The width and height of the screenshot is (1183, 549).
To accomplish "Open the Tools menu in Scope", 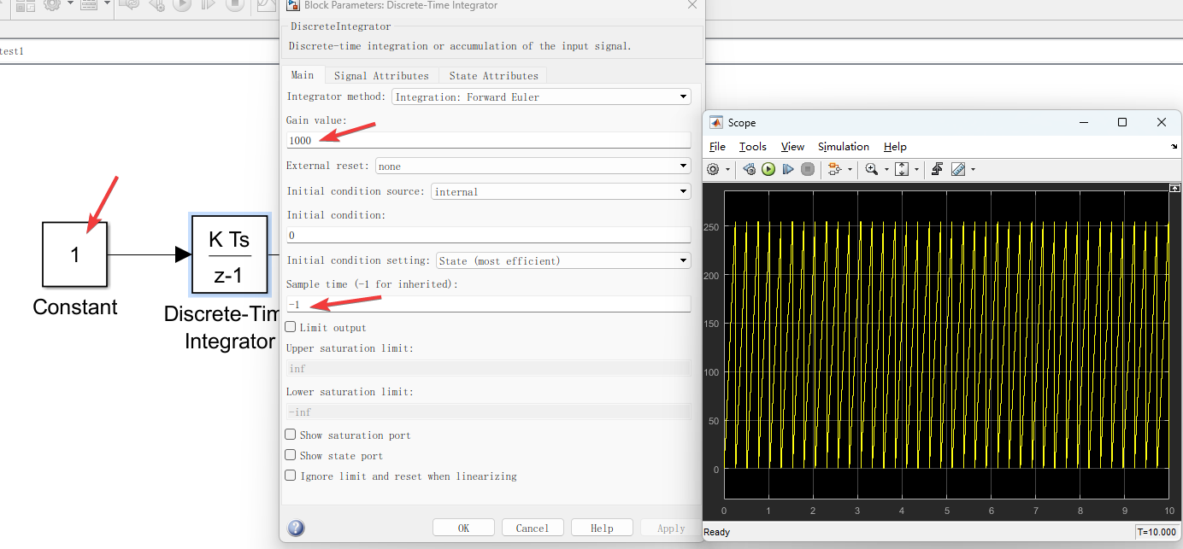I will tap(753, 147).
